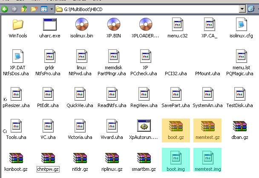Select the chntpw.gz archive icon

point(48,158)
